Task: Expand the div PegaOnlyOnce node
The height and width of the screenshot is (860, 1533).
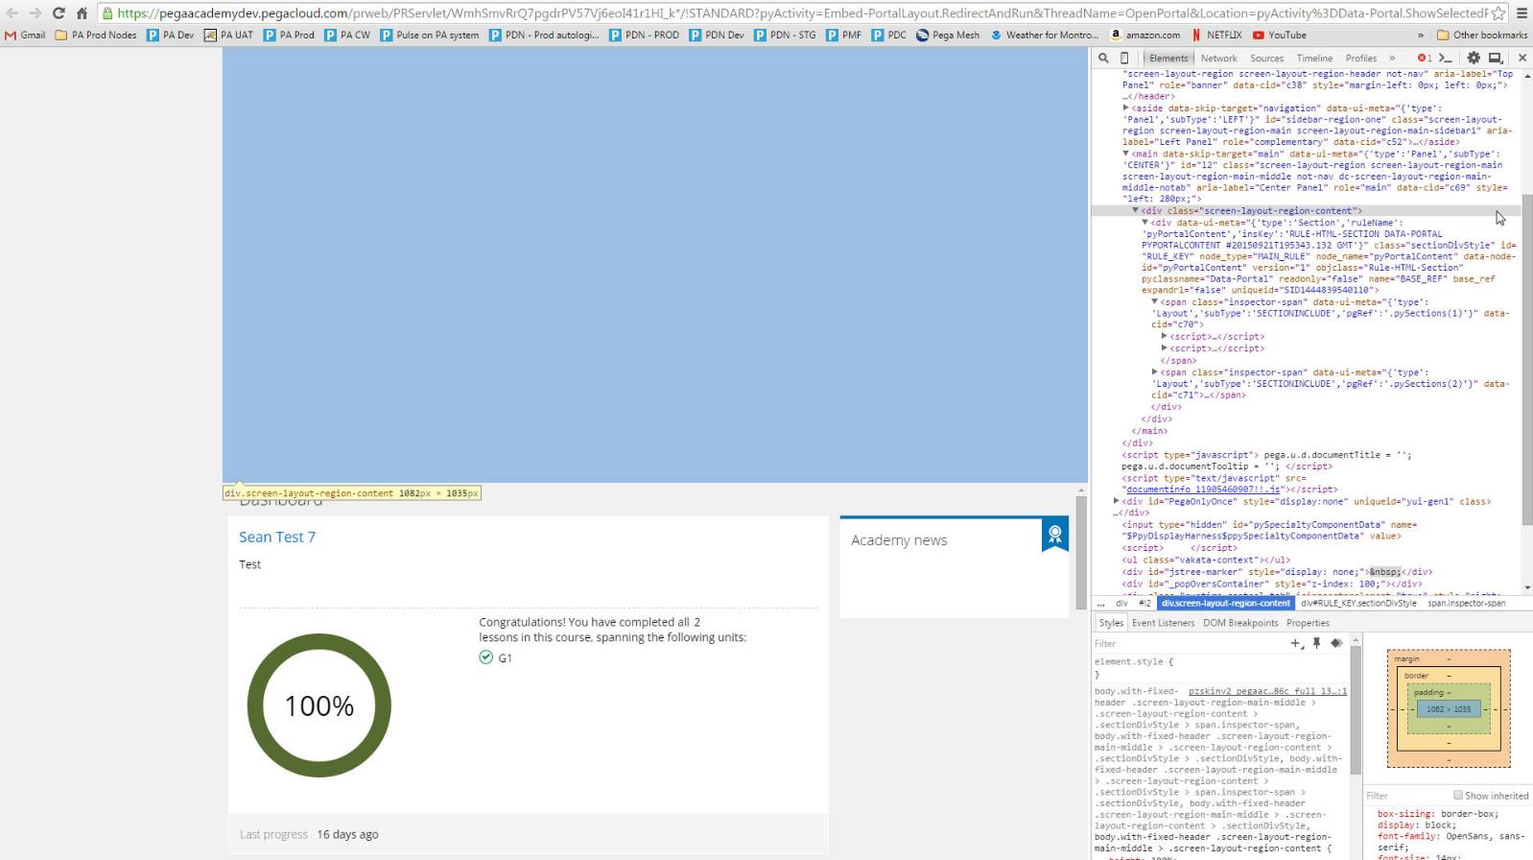Action: [x=1117, y=501]
